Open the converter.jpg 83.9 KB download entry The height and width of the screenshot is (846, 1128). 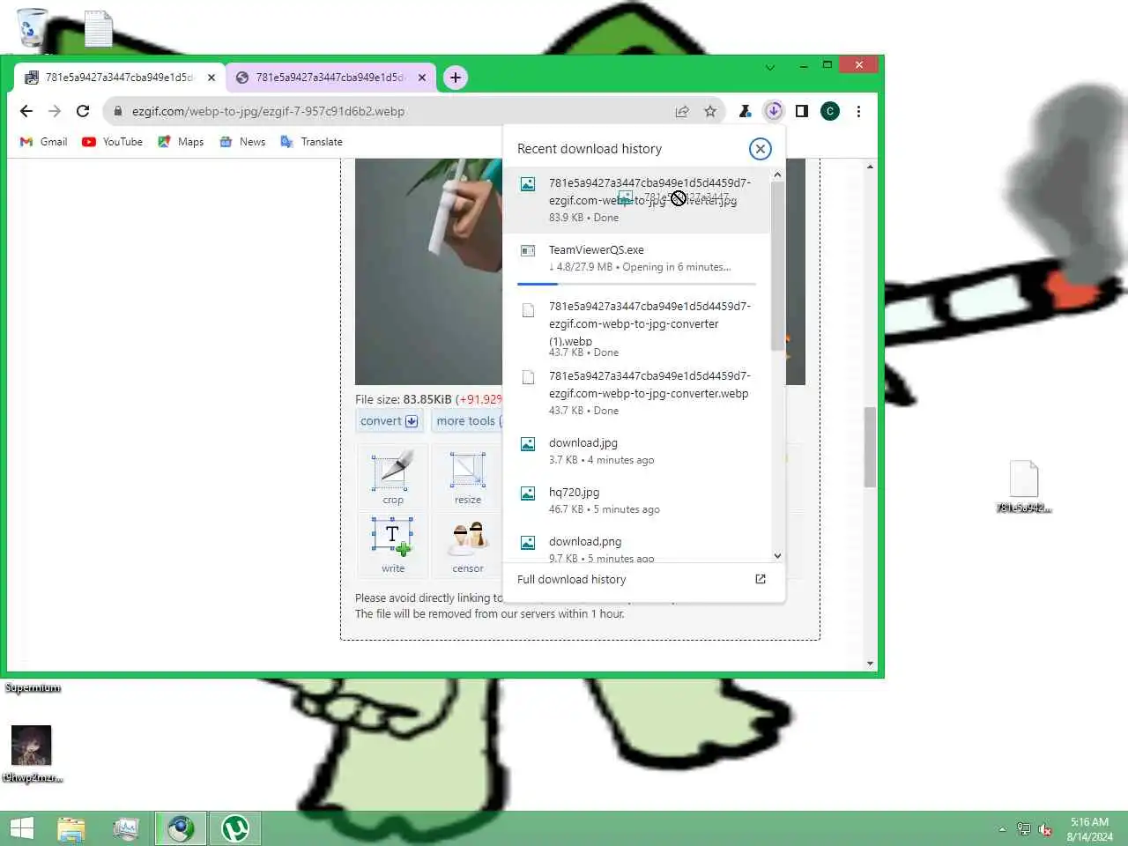[636, 200]
